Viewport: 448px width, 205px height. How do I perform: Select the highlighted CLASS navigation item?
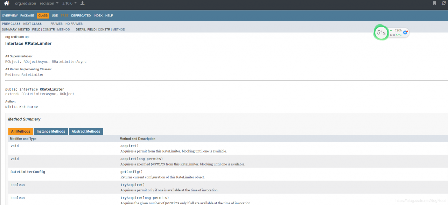click(43, 16)
